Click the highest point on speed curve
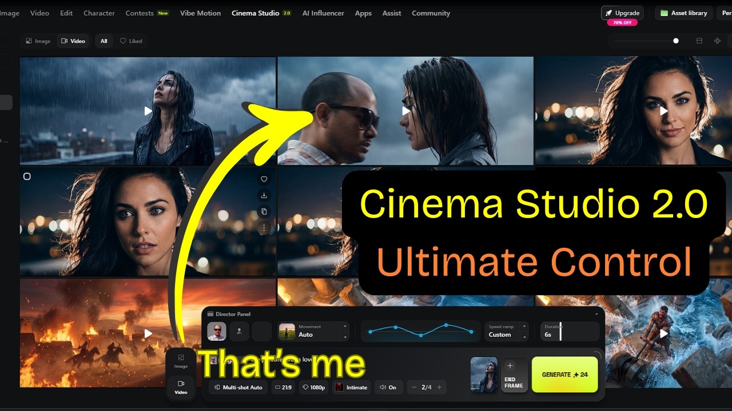Screen dimensions: 732x411 point(446,325)
